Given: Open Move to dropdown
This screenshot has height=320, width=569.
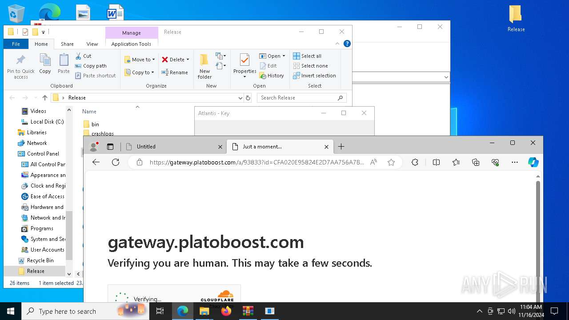Looking at the screenshot, I should coord(140,60).
